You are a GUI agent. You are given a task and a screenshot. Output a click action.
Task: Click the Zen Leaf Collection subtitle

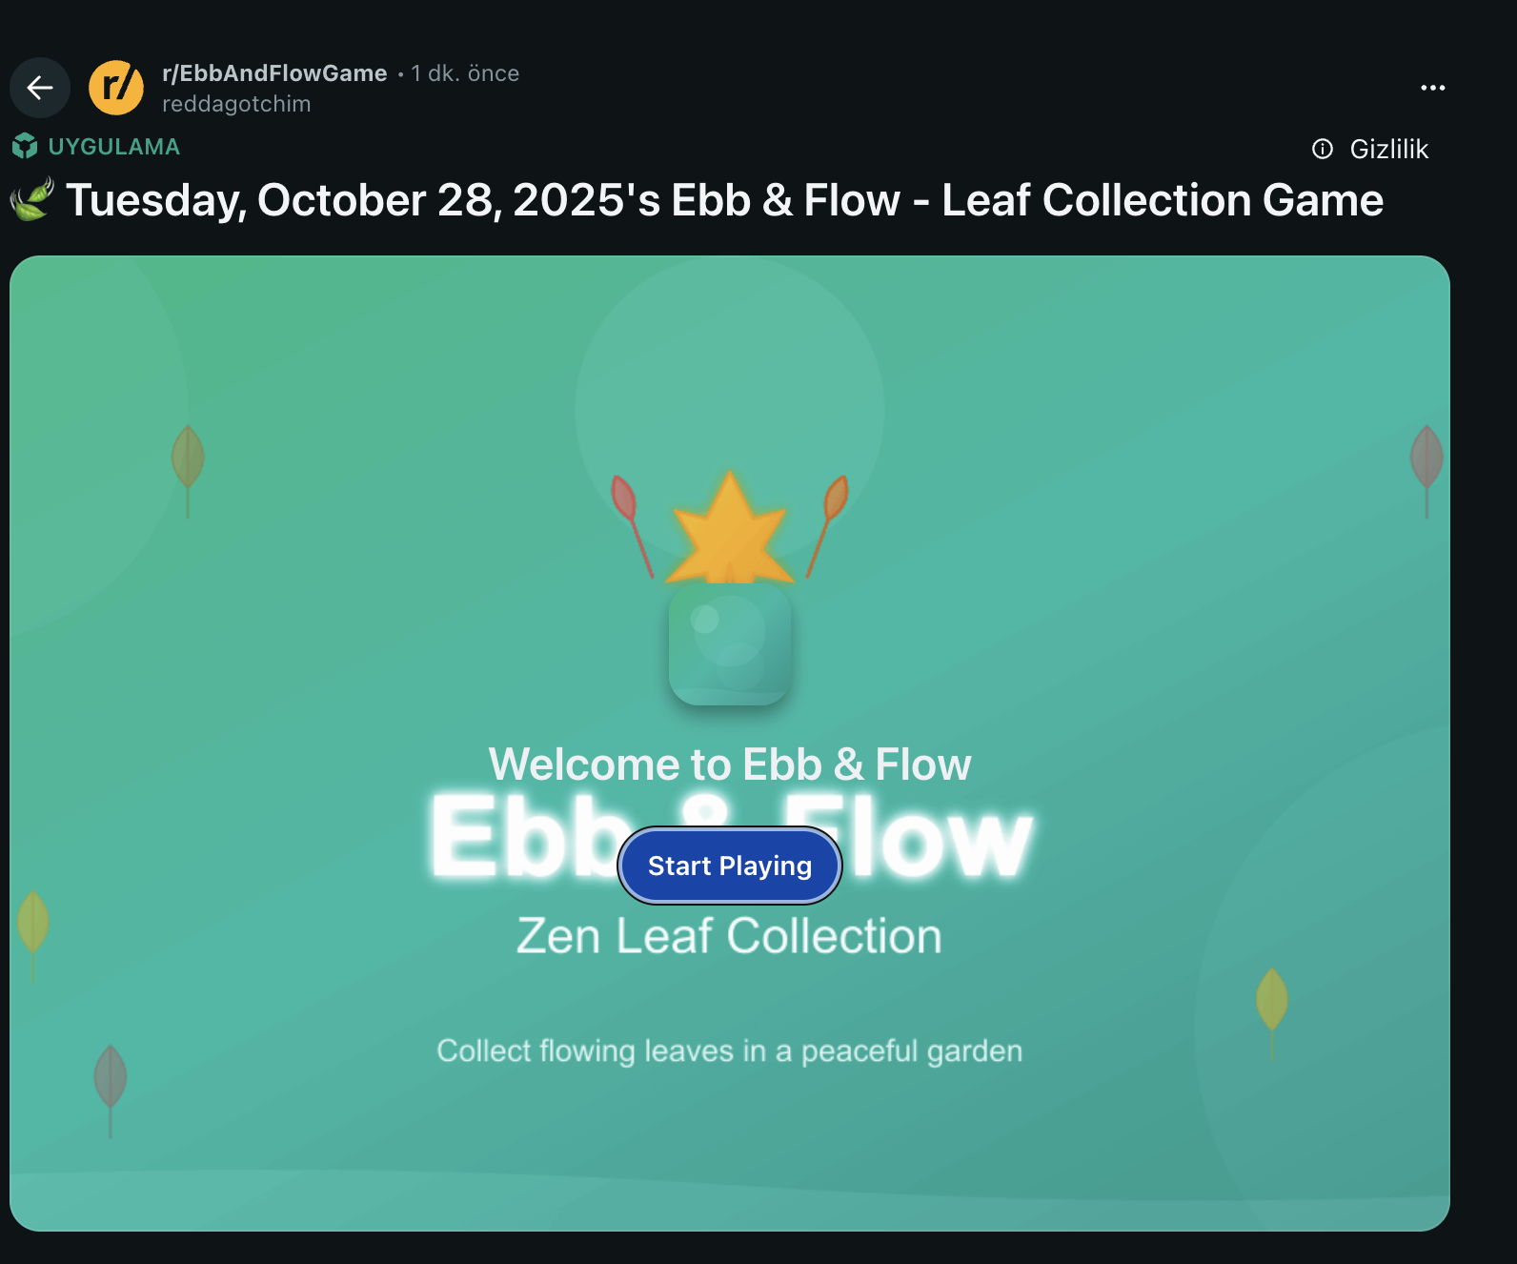(730, 936)
